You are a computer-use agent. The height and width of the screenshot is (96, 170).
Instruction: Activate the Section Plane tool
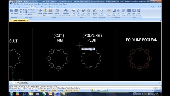(95, 12)
